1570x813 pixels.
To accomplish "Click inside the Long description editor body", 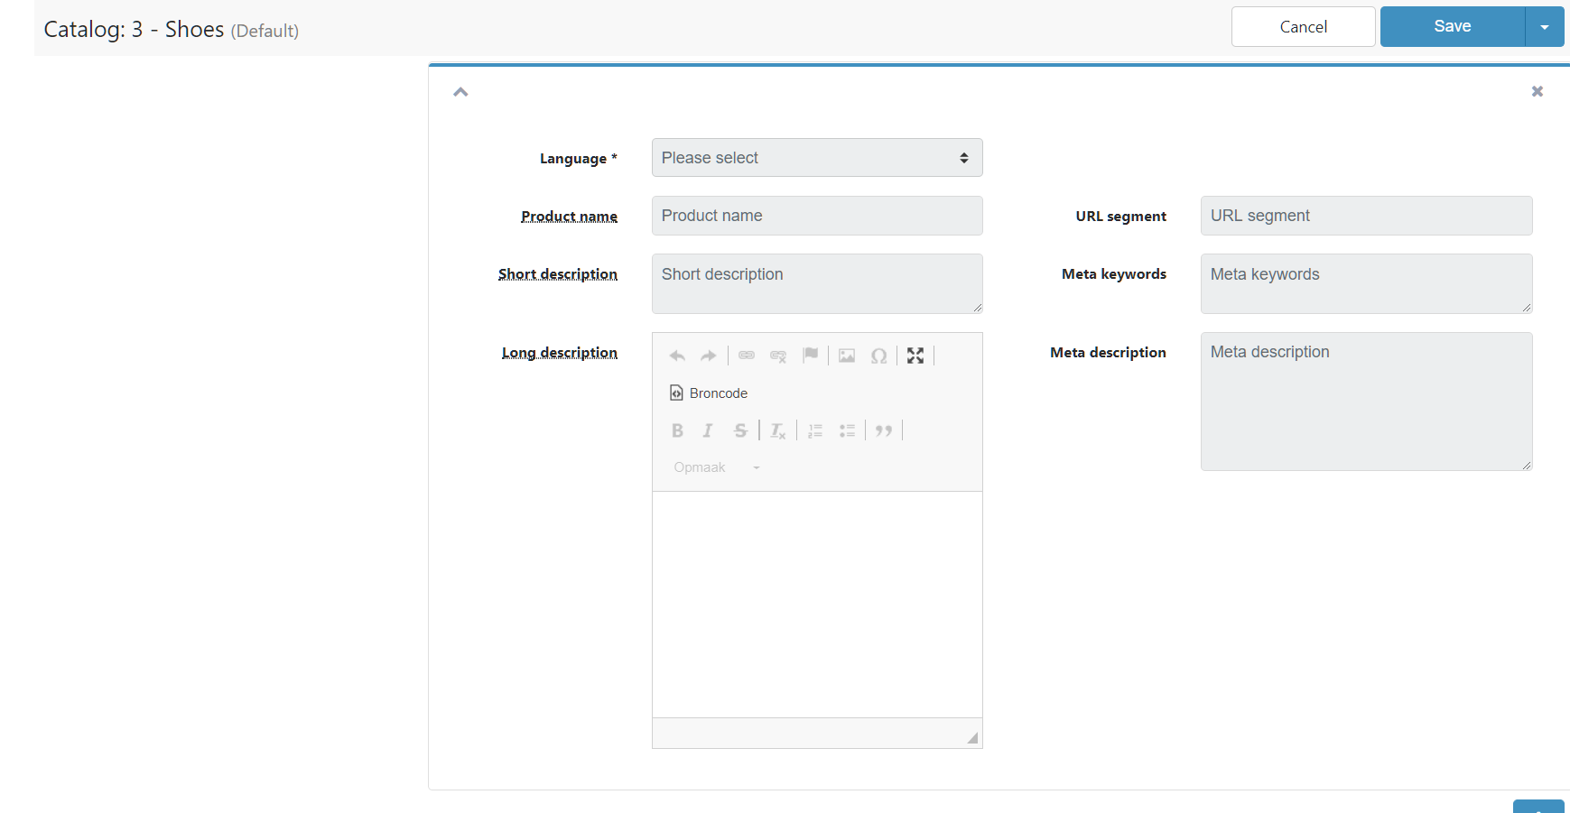I will [x=817, y=605].
